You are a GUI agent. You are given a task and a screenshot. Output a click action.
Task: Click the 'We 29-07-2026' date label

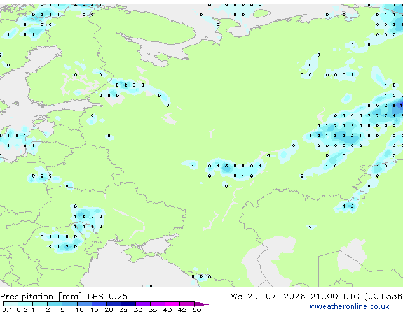coord(268,297)
